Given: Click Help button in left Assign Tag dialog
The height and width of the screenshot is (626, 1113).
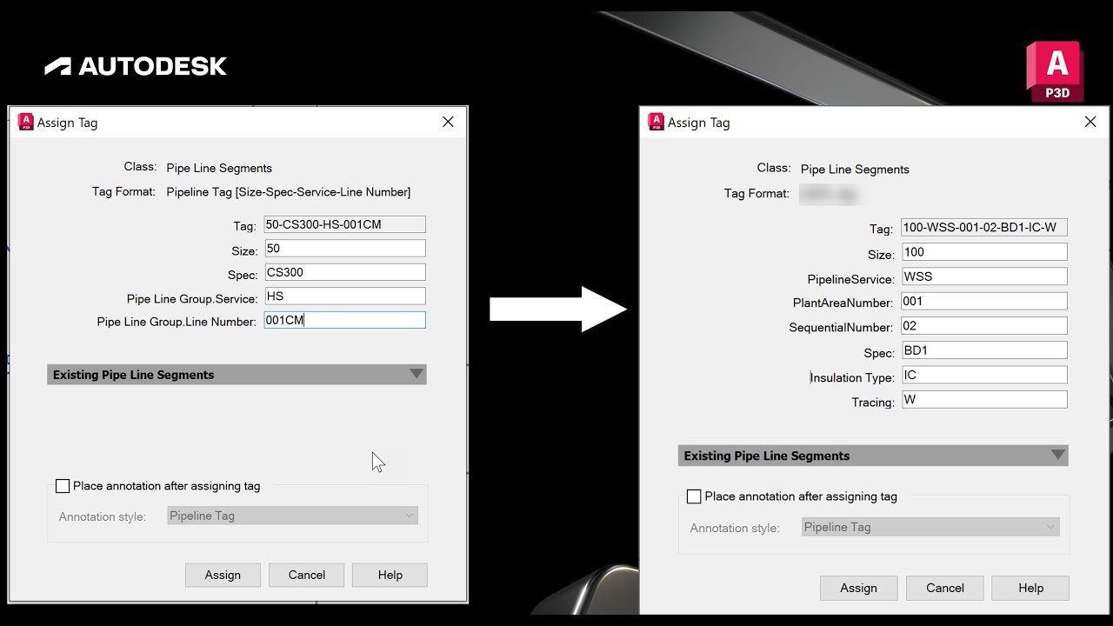Looking at the screenshot, I should [x=390, y=575].
